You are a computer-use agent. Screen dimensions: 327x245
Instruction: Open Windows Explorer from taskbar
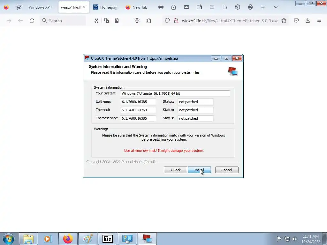pyautogui.click(x=28, y=239)
